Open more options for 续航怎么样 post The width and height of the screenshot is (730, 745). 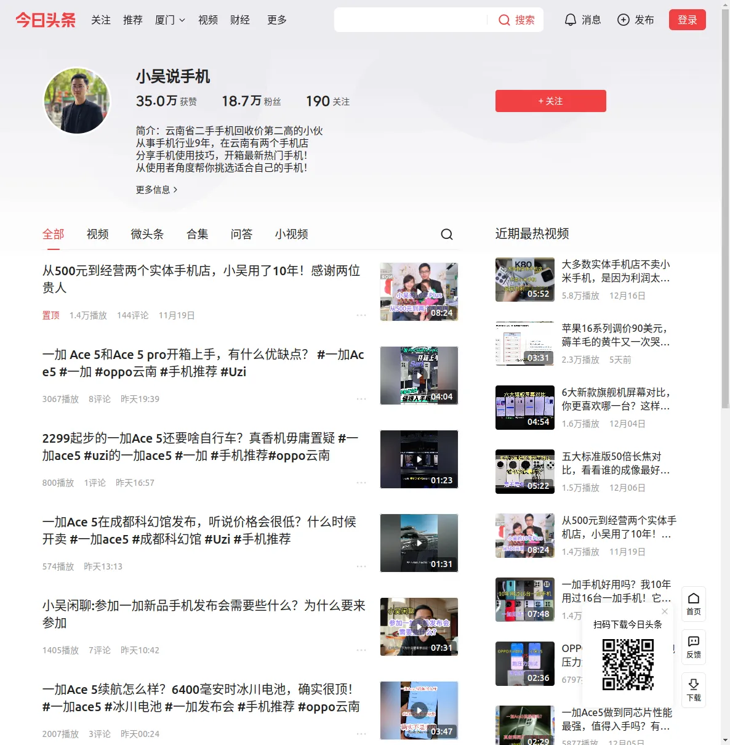[x=361, y=734]
